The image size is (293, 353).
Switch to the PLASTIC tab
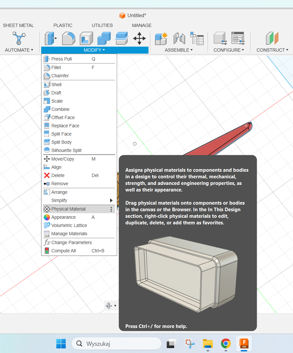(63, 25)
